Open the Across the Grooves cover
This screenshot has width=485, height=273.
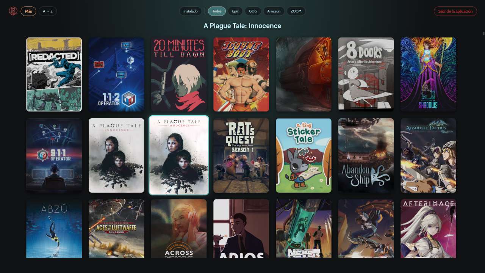coord(179,229)
